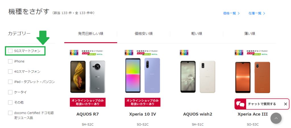The image size is (291, 128).
Task: Enable the 4Gスマートフォン filter checkbox
Action: click(11, 72)
